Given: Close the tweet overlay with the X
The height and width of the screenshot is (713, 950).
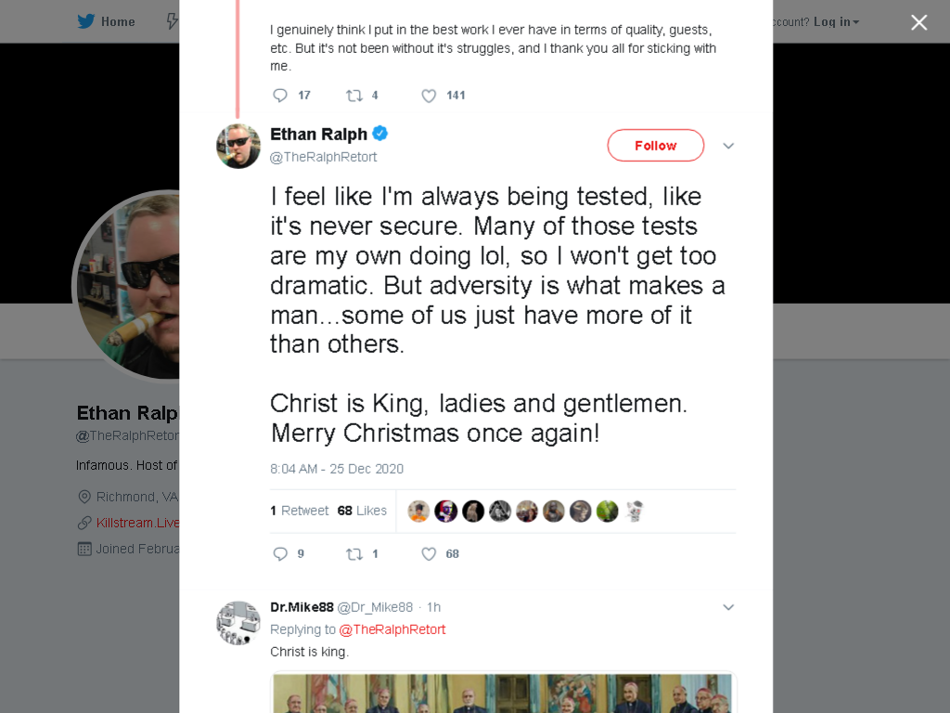Looking at the screenshot, I should click(919, 22).
